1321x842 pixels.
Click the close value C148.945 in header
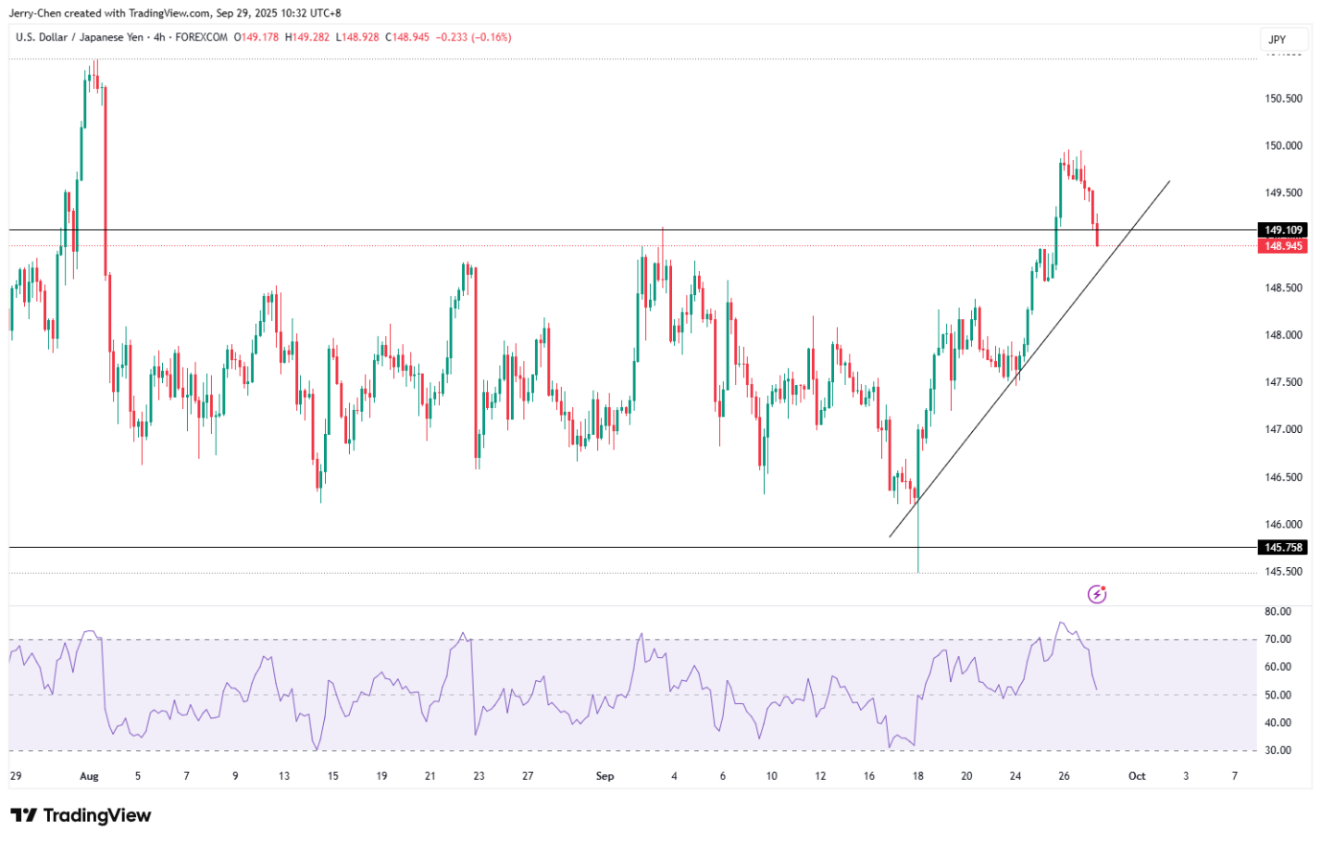[x=406, y=37]
